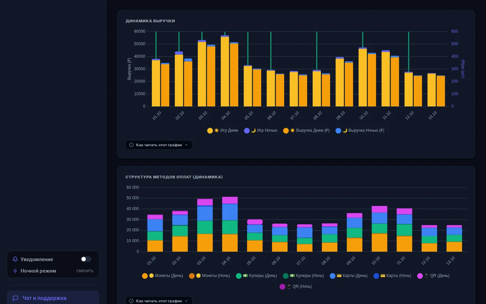Click СТРУКТУРА МЕТОДОВ ОПЛАТ (ДИНАМИКА) title
The image size is (486, 304).
click(174, 177)
